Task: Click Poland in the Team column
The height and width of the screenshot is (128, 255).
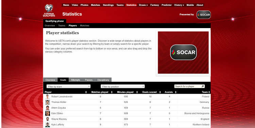Action: 206,97
